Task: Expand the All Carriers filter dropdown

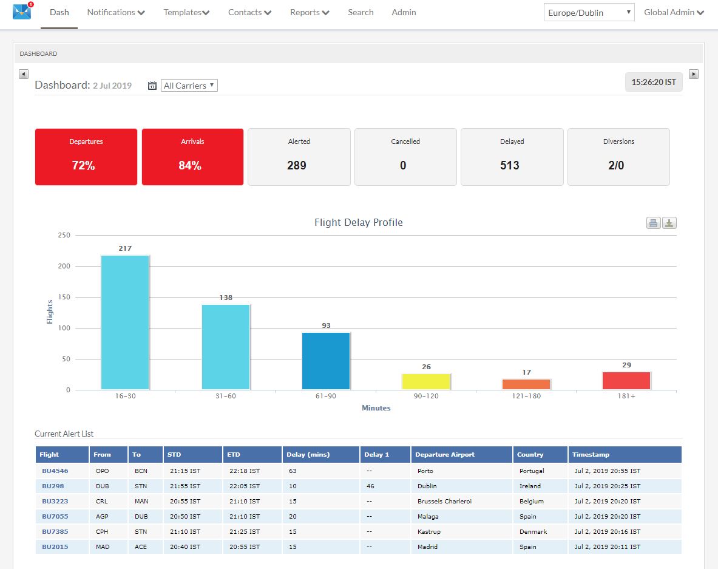Action: tap(189, 86)
